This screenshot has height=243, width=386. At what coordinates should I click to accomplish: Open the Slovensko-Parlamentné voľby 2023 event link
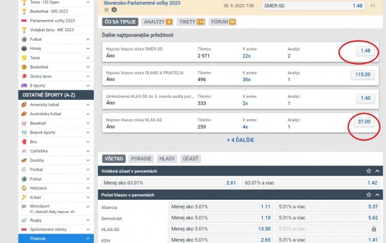click(142, 3)
